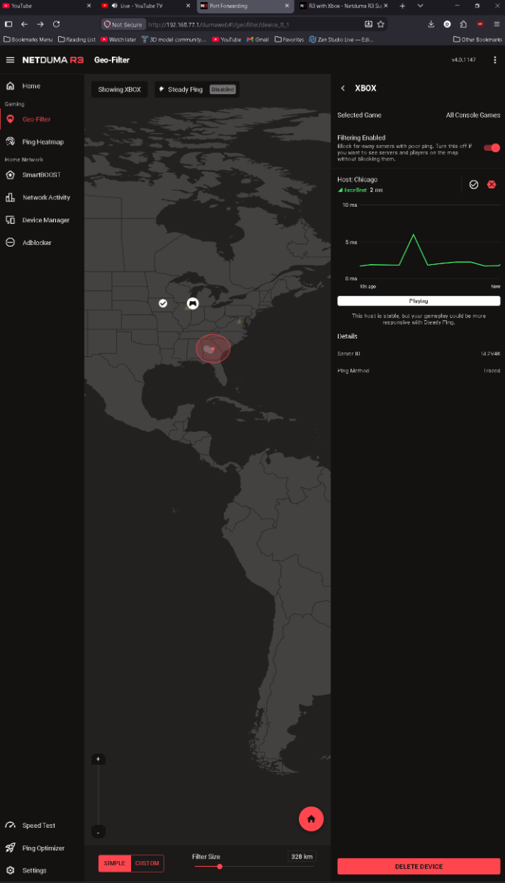This screenshot has height=883, width=505.
Task: Click the browser forward arrow
Action: pos(40,24)
